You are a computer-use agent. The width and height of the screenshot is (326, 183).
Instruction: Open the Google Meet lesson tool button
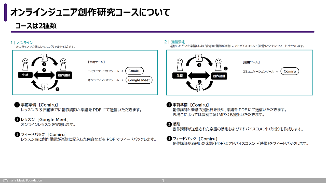click(x=139, y=80)
